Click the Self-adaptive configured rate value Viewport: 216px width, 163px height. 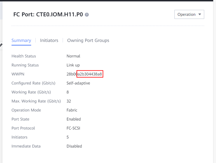click(x=78, y=83)
